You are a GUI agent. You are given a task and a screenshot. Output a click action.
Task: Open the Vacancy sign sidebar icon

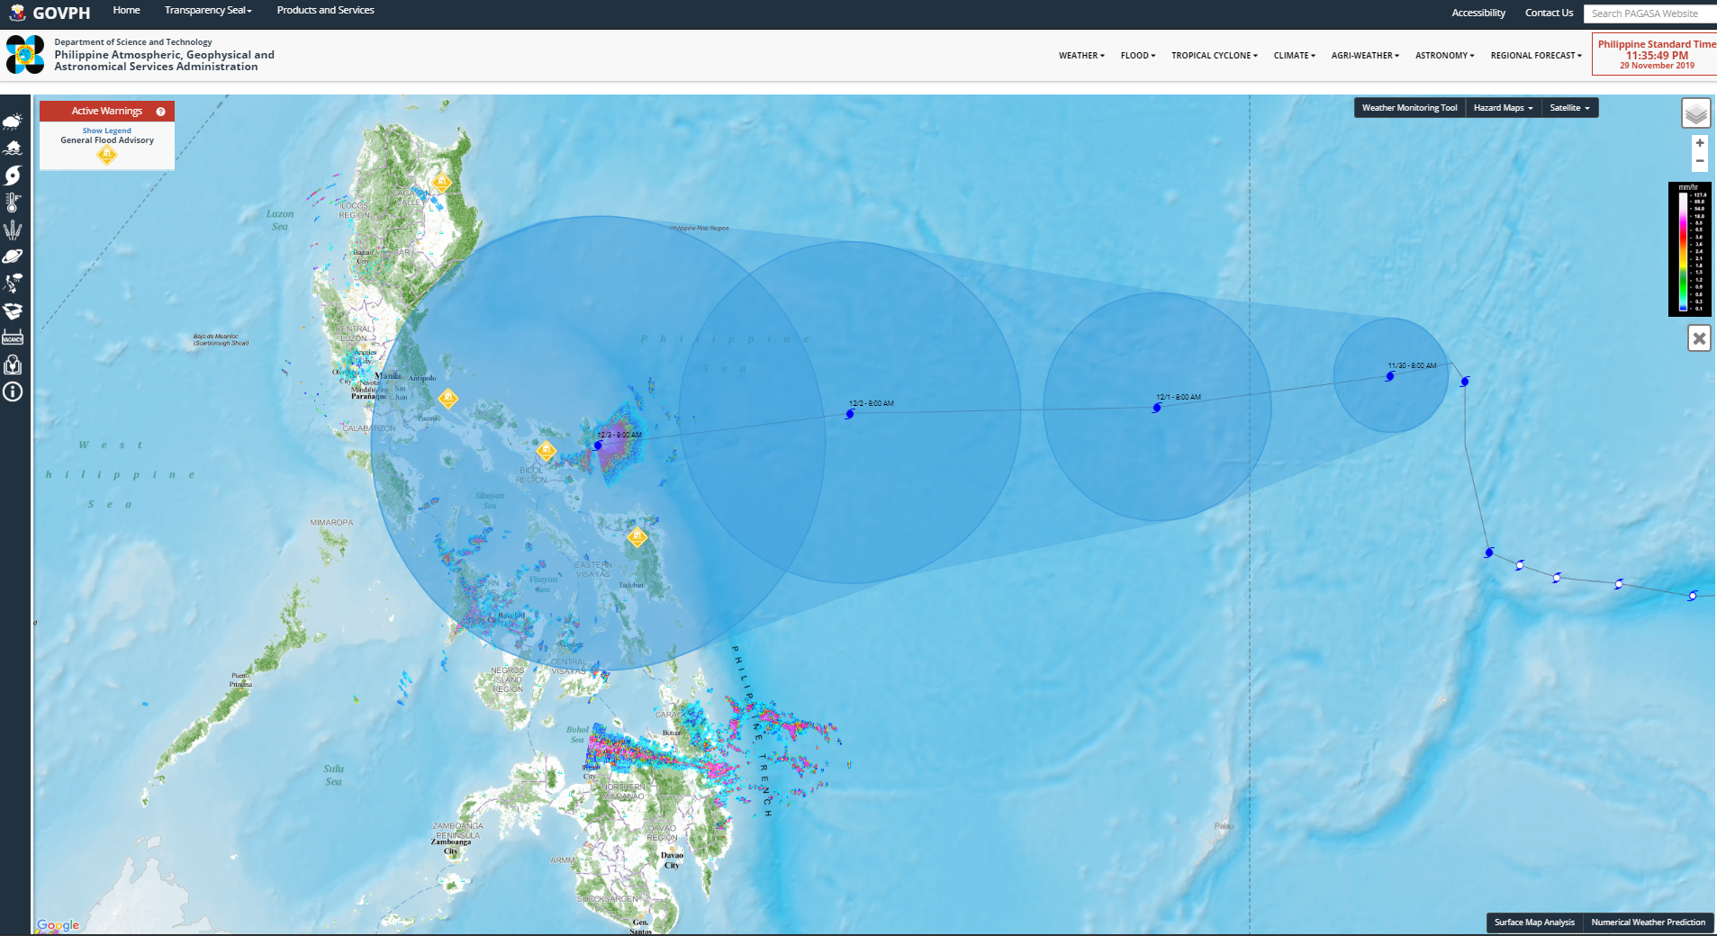click(13, 337)
